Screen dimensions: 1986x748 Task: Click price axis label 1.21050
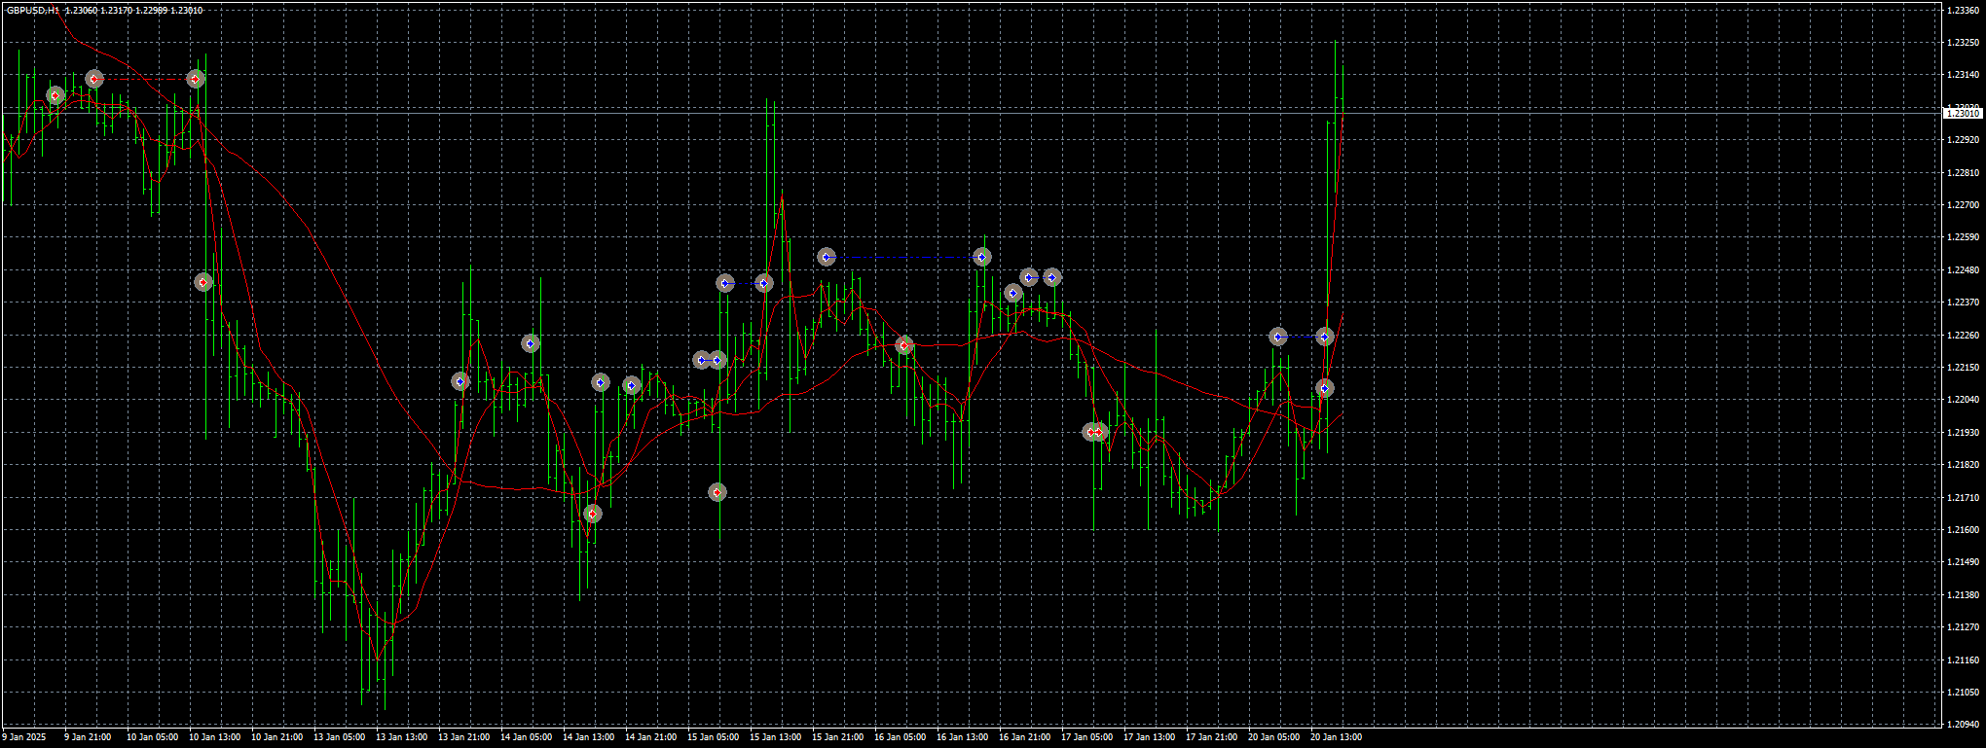[1962, 693]
